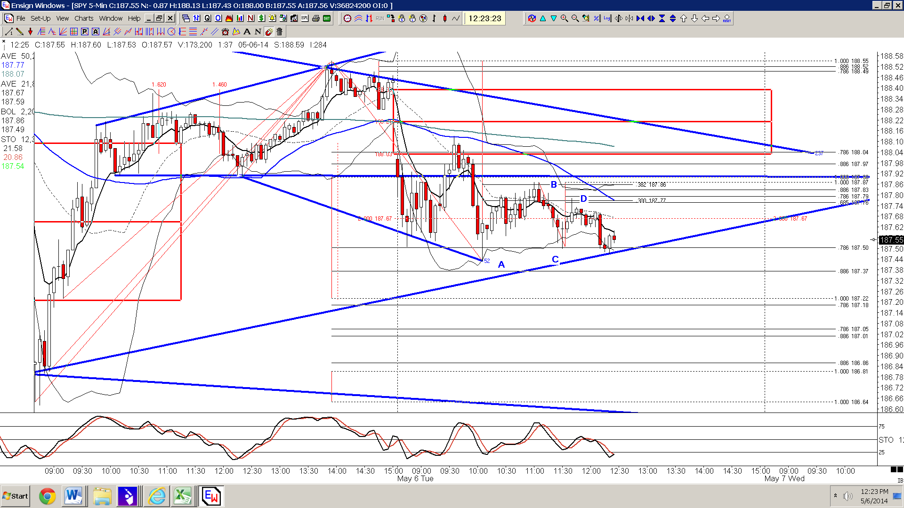The height and width of the screenshot is (508, 904).
Task: Open the File menu
Action: [21, 18]
